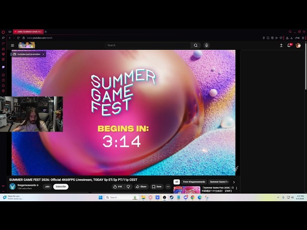This screenshot has width=307, height=230.
Task: Show more filter chips arrow
Action: tap(234, 182)
